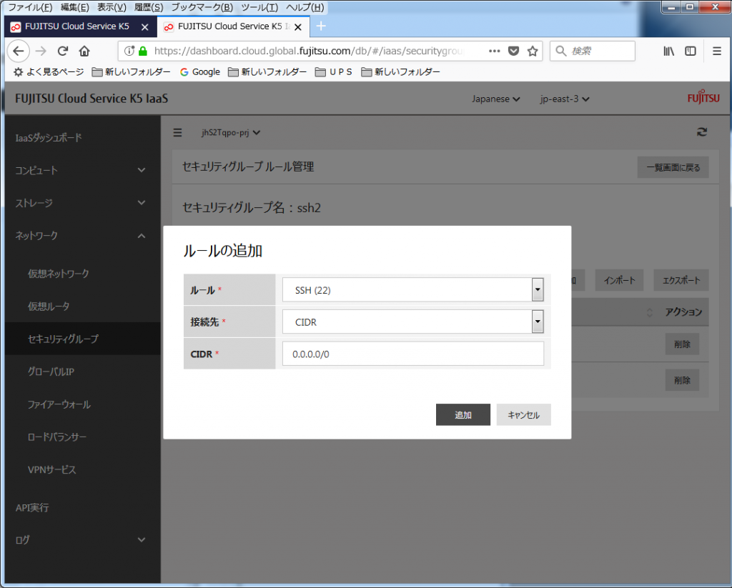Screen dimensions: 732x588
Task: Click the site information icon in address bar
Action: coord(129,51)
